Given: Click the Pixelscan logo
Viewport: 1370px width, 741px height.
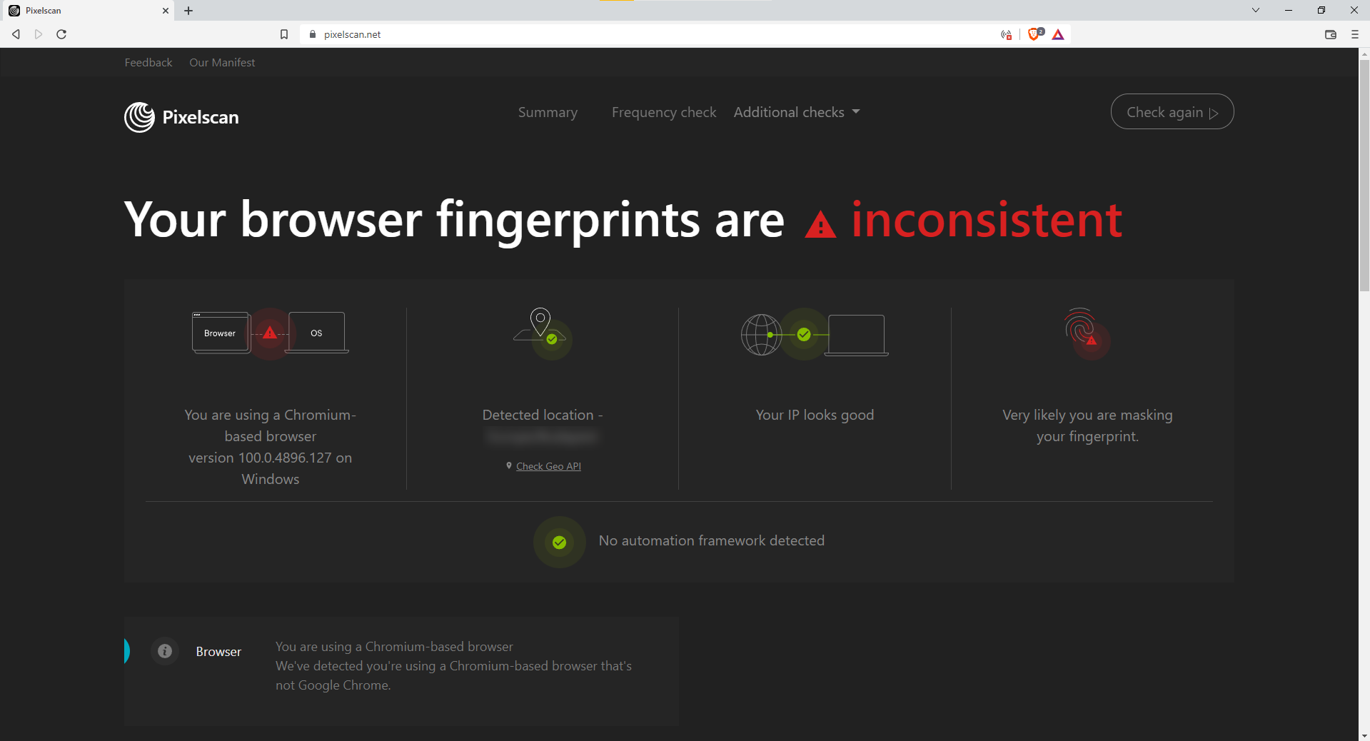Looking at the screenshot, I should (181, 117).
